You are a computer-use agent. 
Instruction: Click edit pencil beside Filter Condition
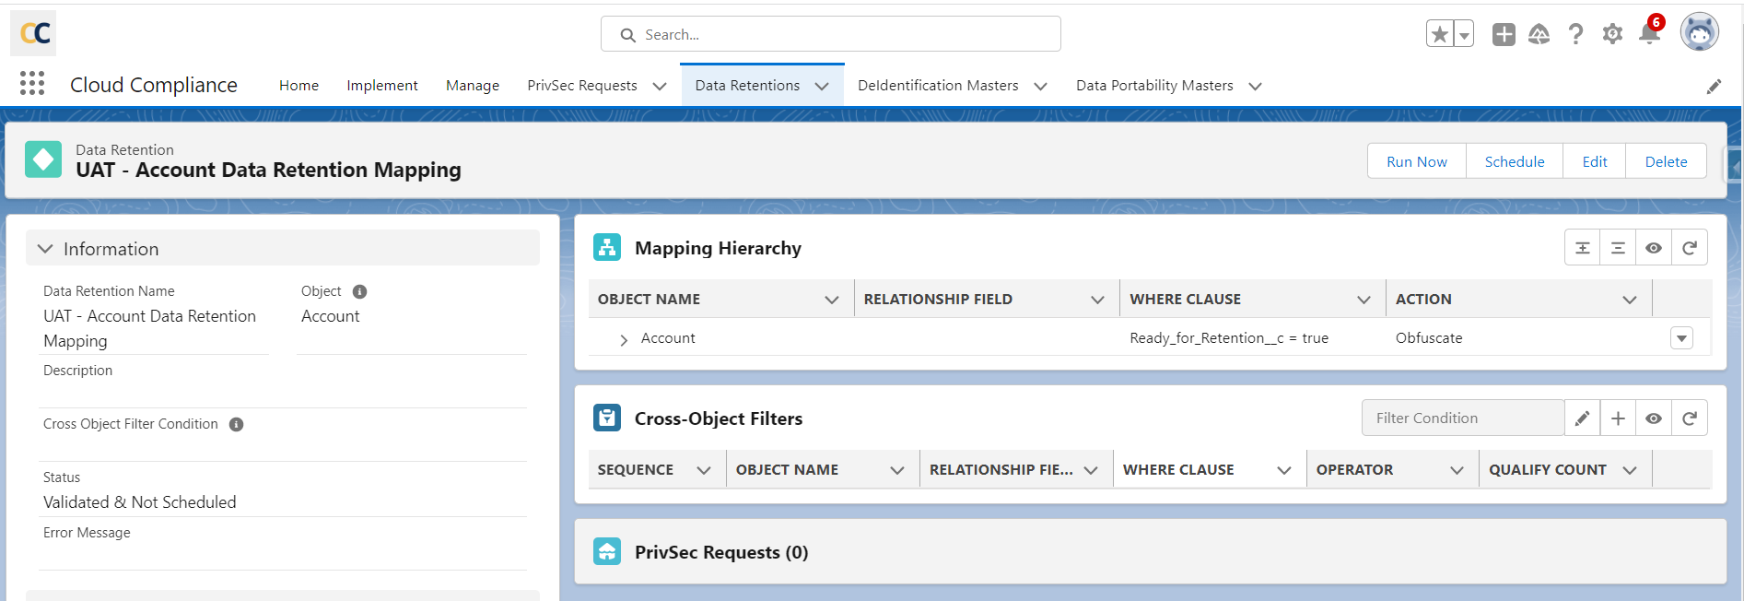click(x=1582, y=418)
